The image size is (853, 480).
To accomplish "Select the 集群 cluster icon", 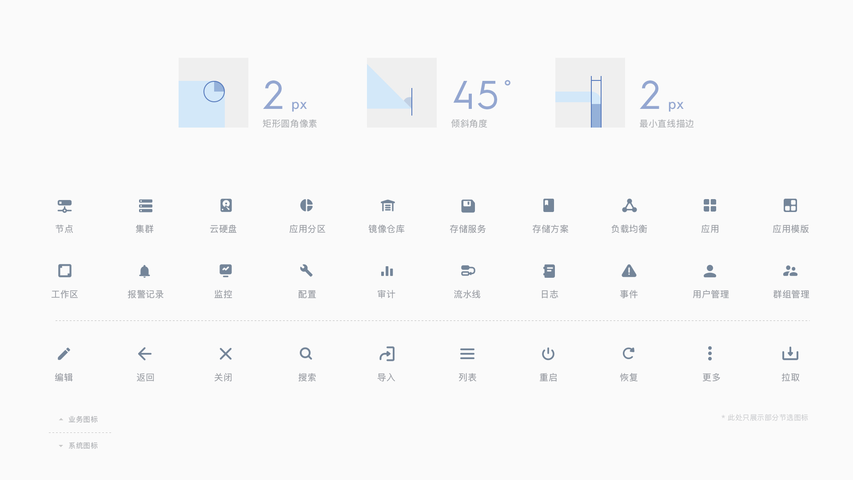I will point(145,206).
